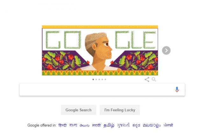Click the I'm Feeling Lucky button
Viewport: 207px width, 137px height.
pyautogui.click(x=120, y=110)
